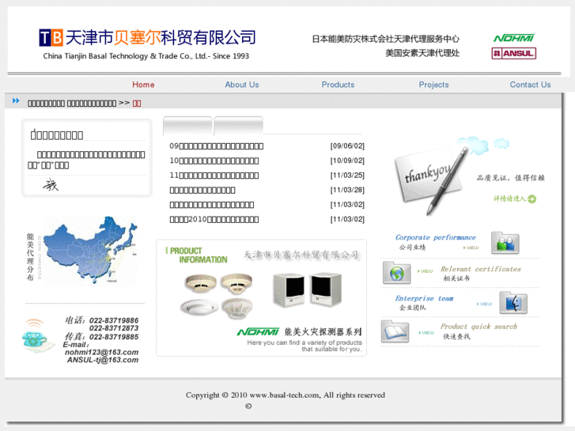Open the news item dated 10/09/02

tap(214, 161)
